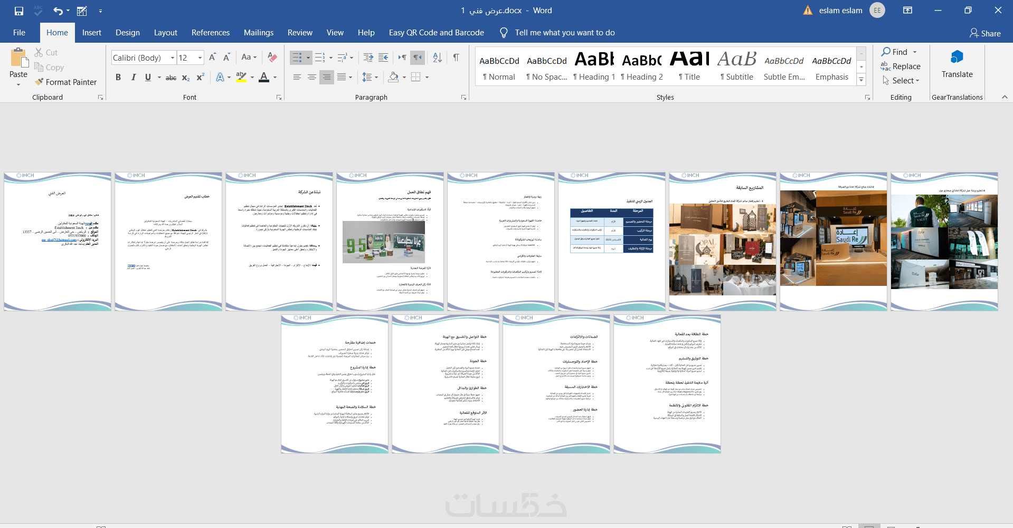Align text to the right
This screenshot has width=1013, height=528.
[327, 78]
